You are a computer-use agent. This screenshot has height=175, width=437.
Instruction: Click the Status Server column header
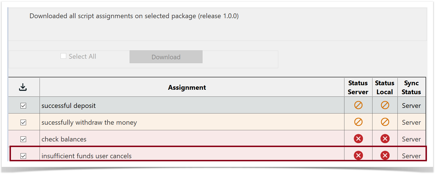pyautogui.click(x=358, y=88)
